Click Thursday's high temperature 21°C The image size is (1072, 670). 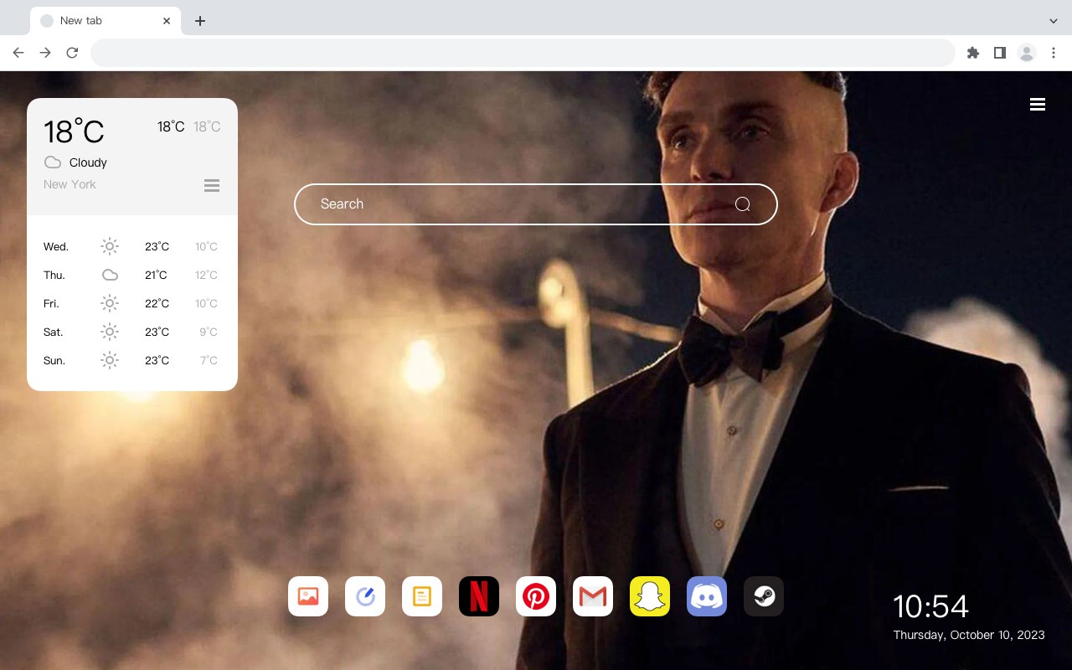(x=157, y=275)
